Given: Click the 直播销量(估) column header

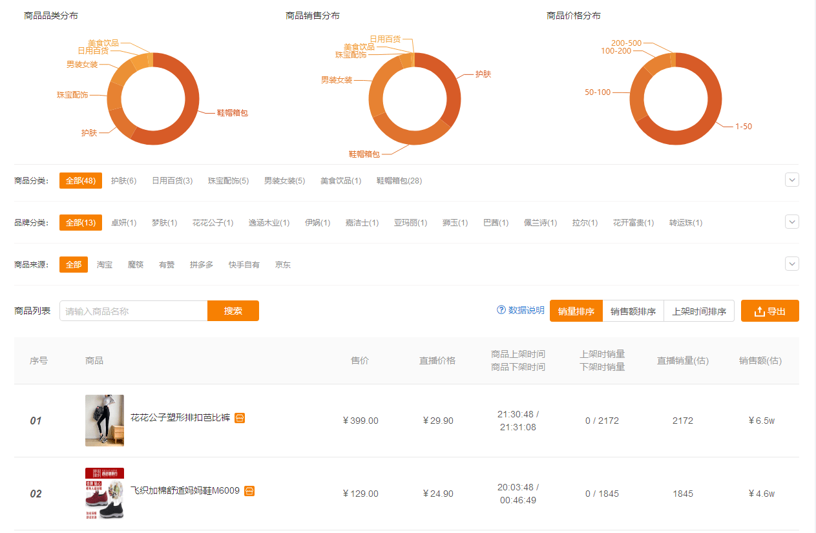Looking at the screenshot, I should [x=683, y=361].
